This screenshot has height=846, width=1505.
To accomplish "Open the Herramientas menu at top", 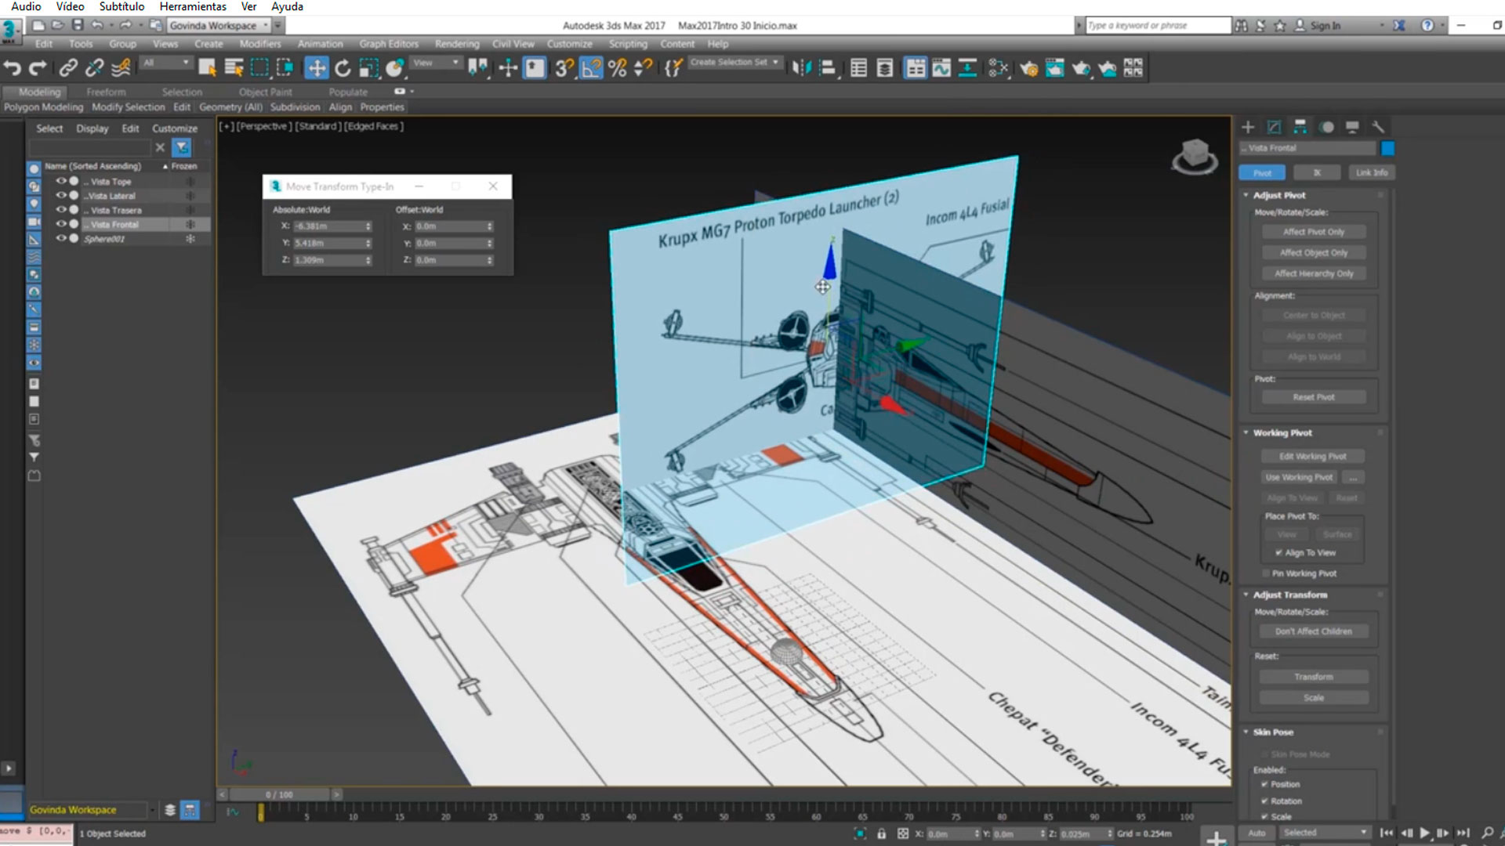I will pyautogui.click(x=193, y=6).
